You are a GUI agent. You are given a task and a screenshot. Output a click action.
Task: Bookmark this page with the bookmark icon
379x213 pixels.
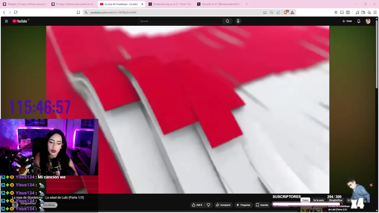[x=78, y=12]
